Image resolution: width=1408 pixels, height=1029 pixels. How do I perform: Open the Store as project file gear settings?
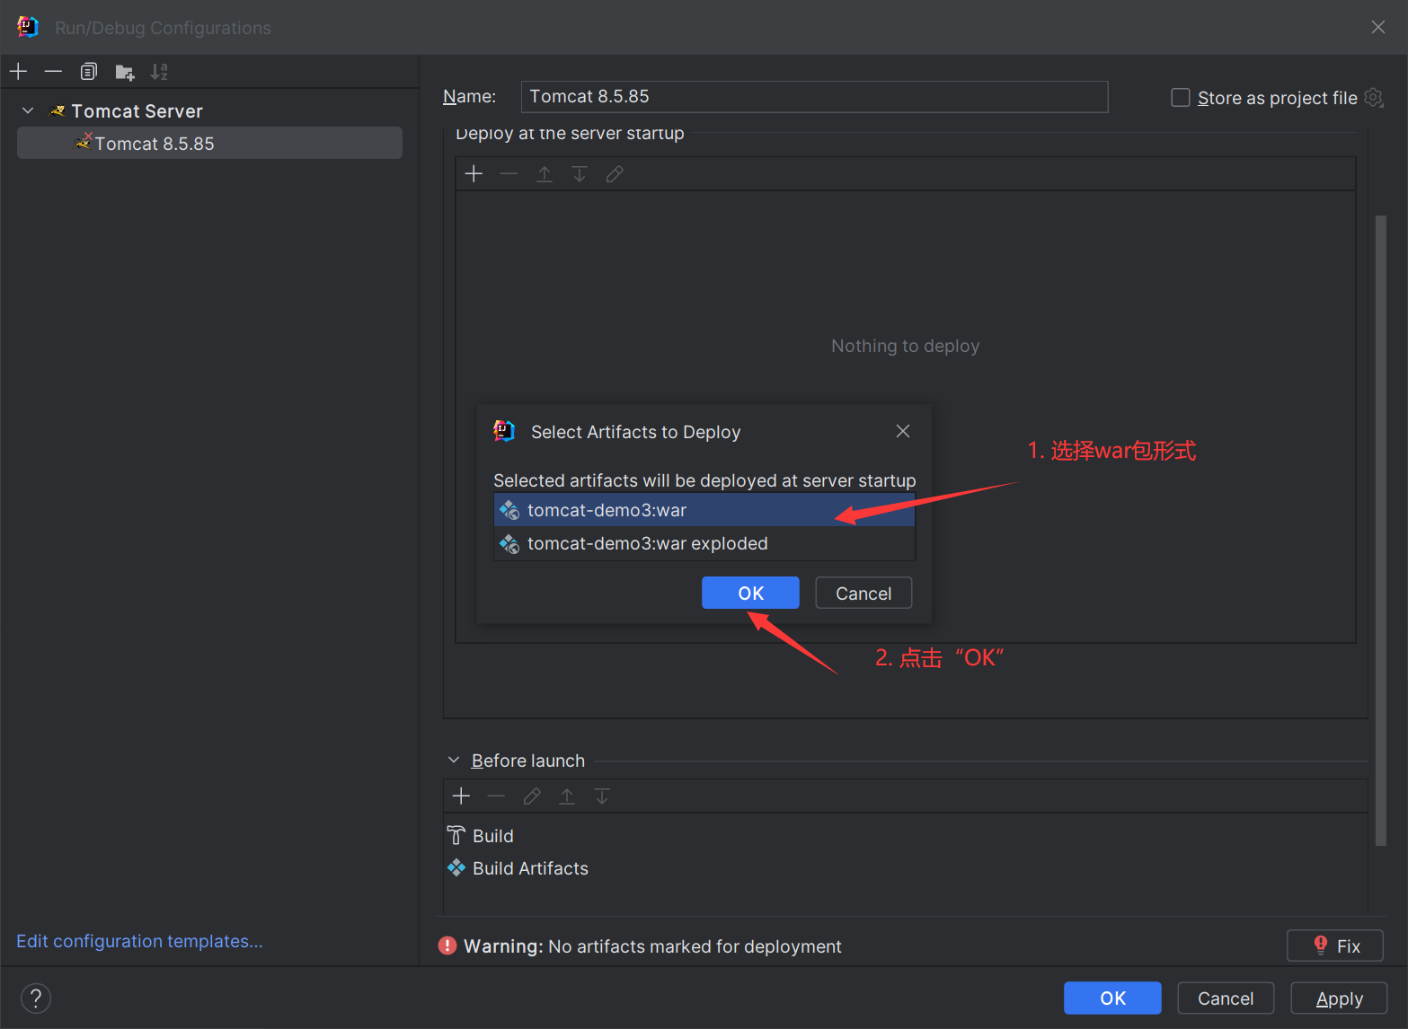(x=1374, y=97)
